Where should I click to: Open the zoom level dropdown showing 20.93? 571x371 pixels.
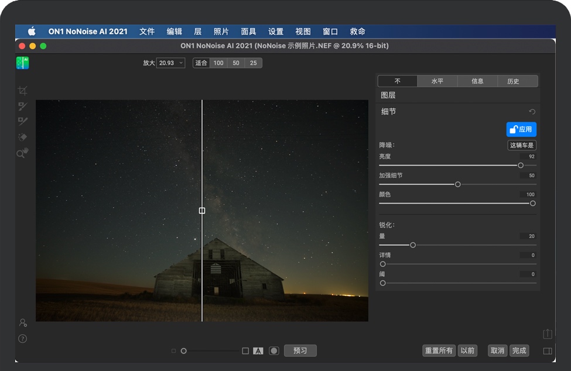click(x=170, y=63)
